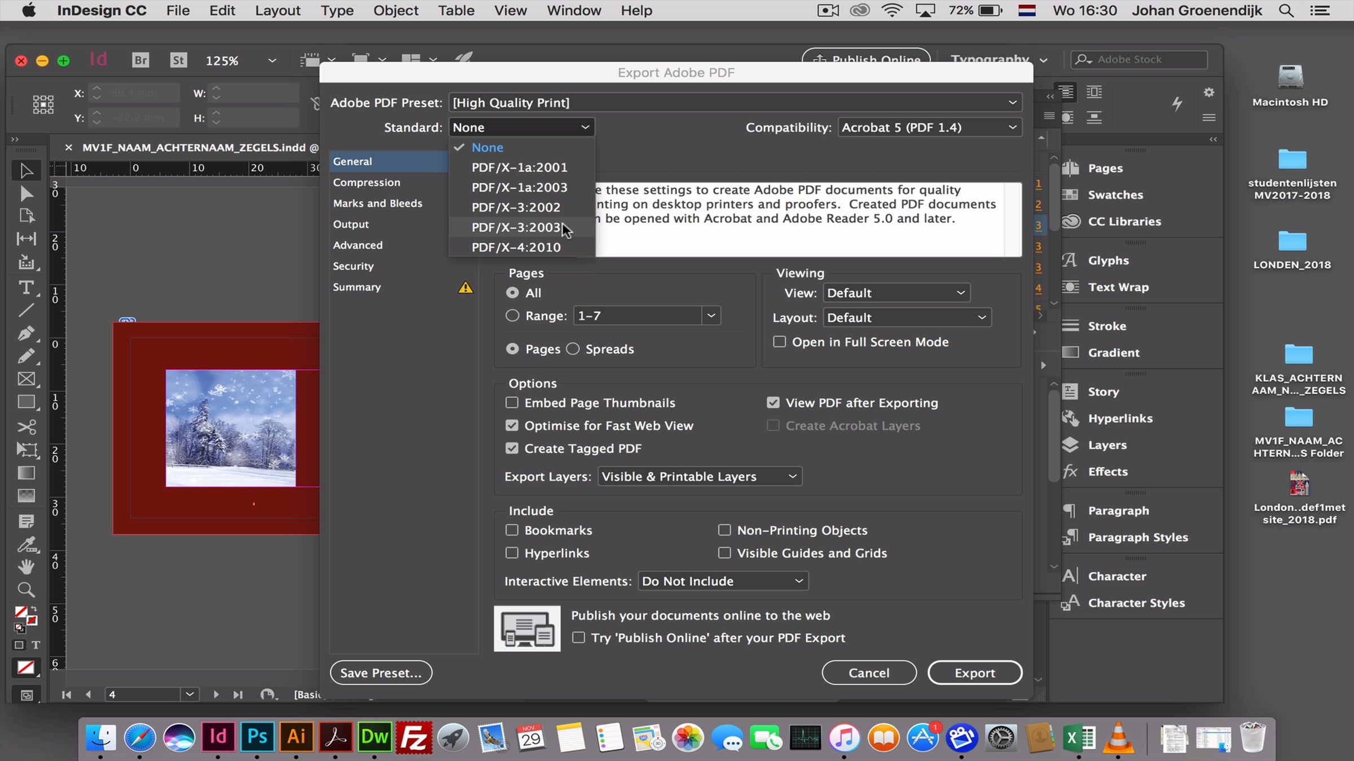Screen dimensions: 1354x761
Task: Switch to the Marks and Bleeds section
Action: coord(377,203)
